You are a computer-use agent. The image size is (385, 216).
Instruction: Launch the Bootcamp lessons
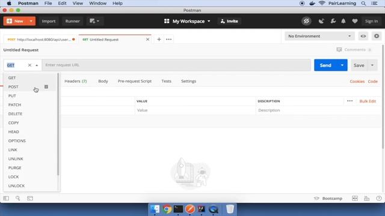tap(328, 199)
